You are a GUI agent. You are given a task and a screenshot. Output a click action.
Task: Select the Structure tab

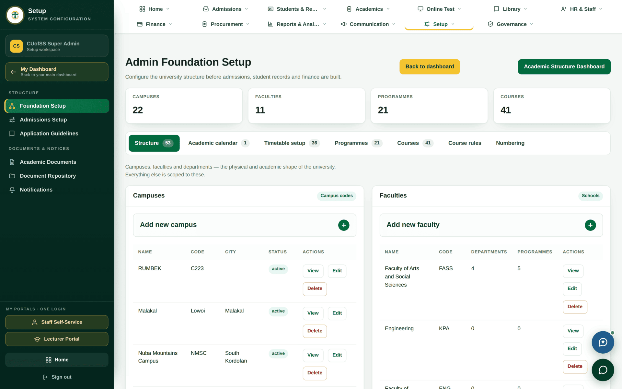[x=154, y=143]
